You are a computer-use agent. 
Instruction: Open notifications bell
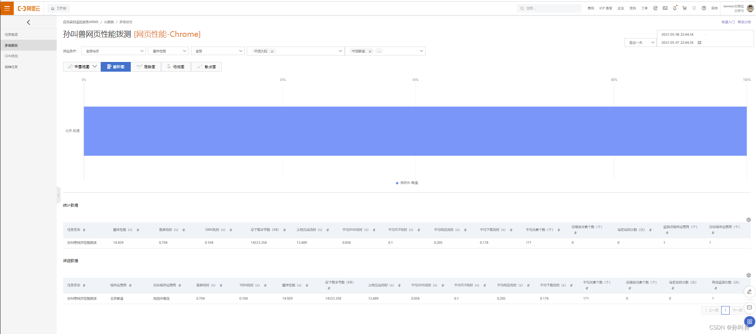[x=675, y=8]
